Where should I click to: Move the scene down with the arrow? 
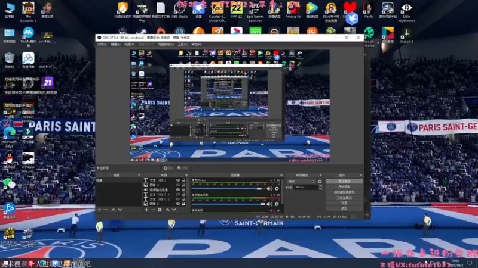120,210
